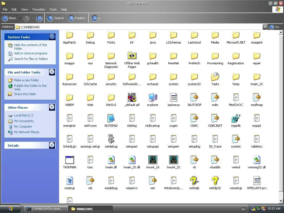
Task: Open the Favorites menu
Action: (x=39, y=9)
